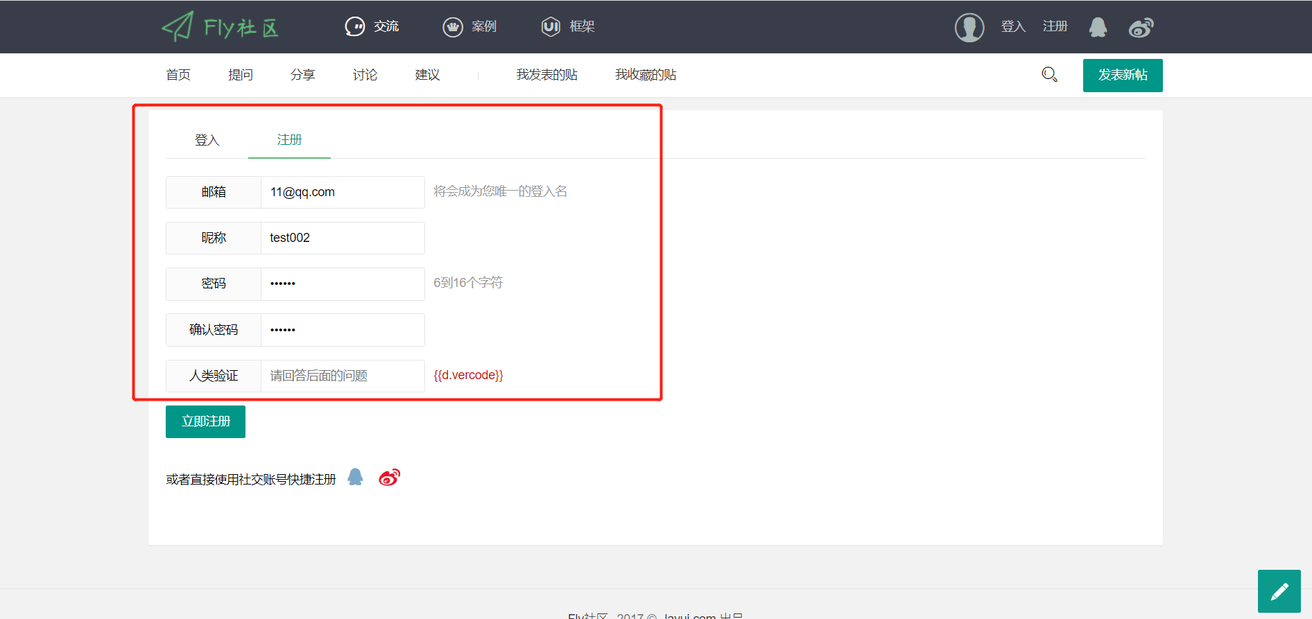Screen dimensions: 1312x619
Task: Click the red {{d.vercode}} text
Action: [469, 375]
